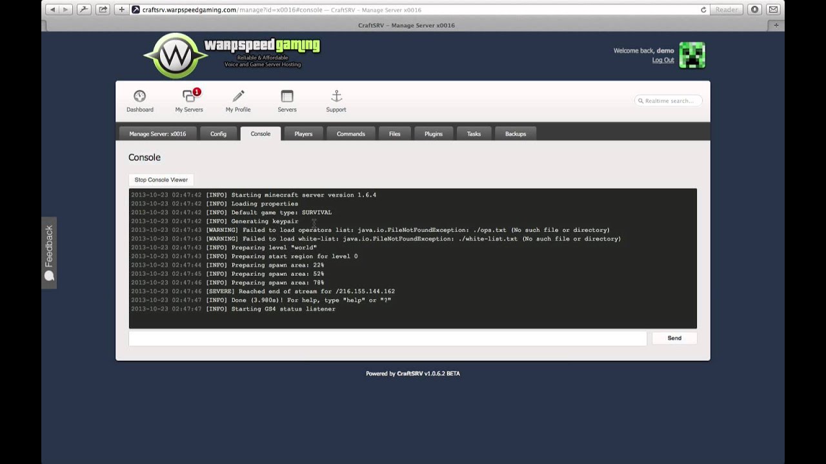Reload the page using the refresh icon
826x464 pixels.
click(x=703, y=10)
